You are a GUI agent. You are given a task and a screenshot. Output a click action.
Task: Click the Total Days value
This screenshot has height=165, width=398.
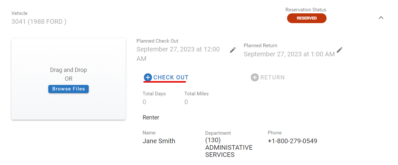(x=145, y=102)
